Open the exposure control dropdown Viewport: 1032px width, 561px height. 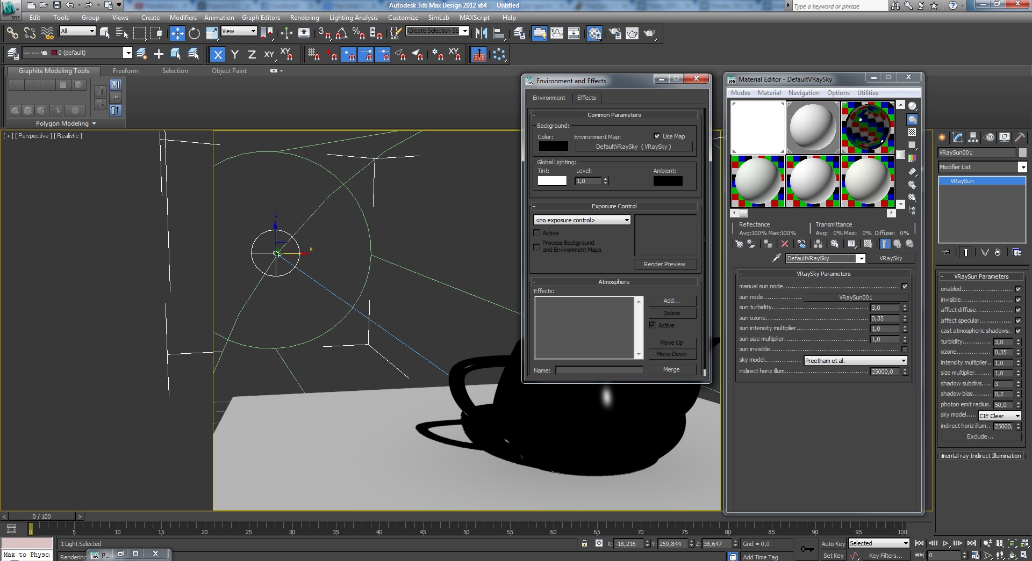coord(582,220)
